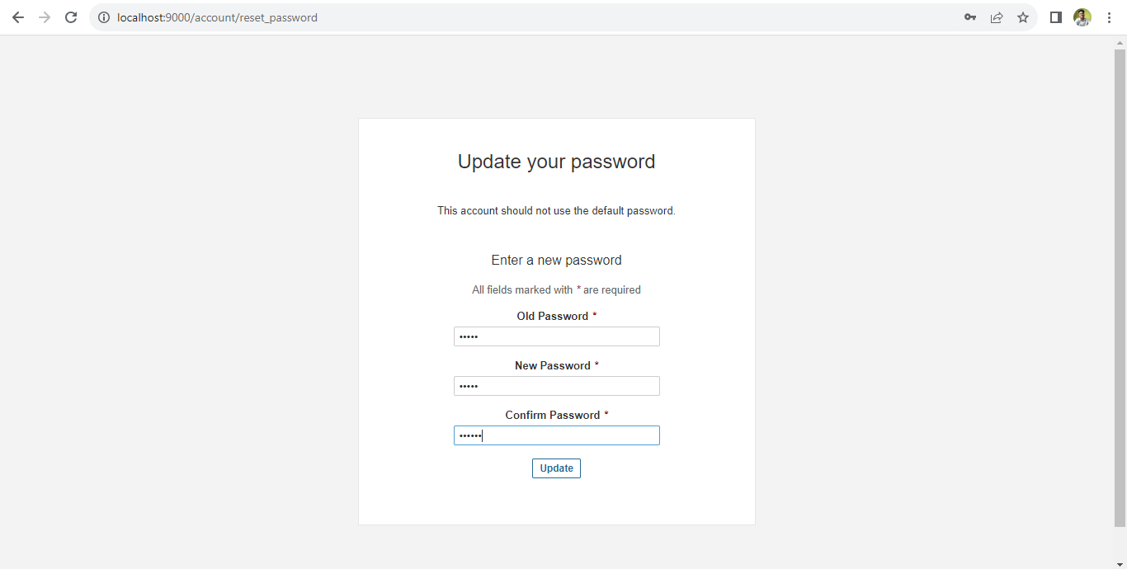Bookmark this page with the star
The image size is (1127, 569).
pos(1023,17)
